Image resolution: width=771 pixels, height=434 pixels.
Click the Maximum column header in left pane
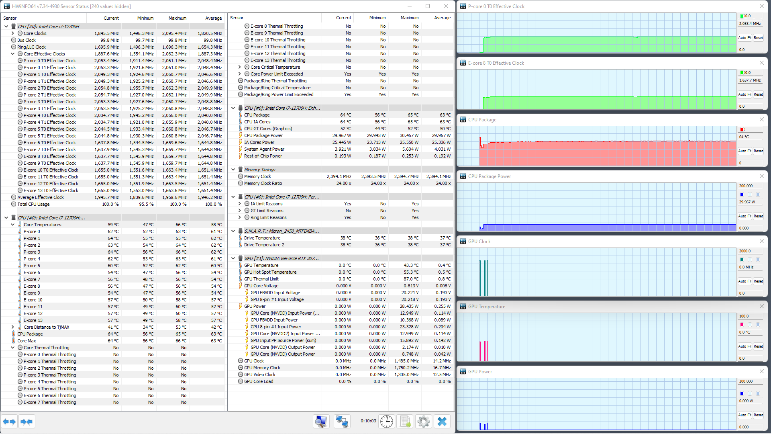coord(177,18)
